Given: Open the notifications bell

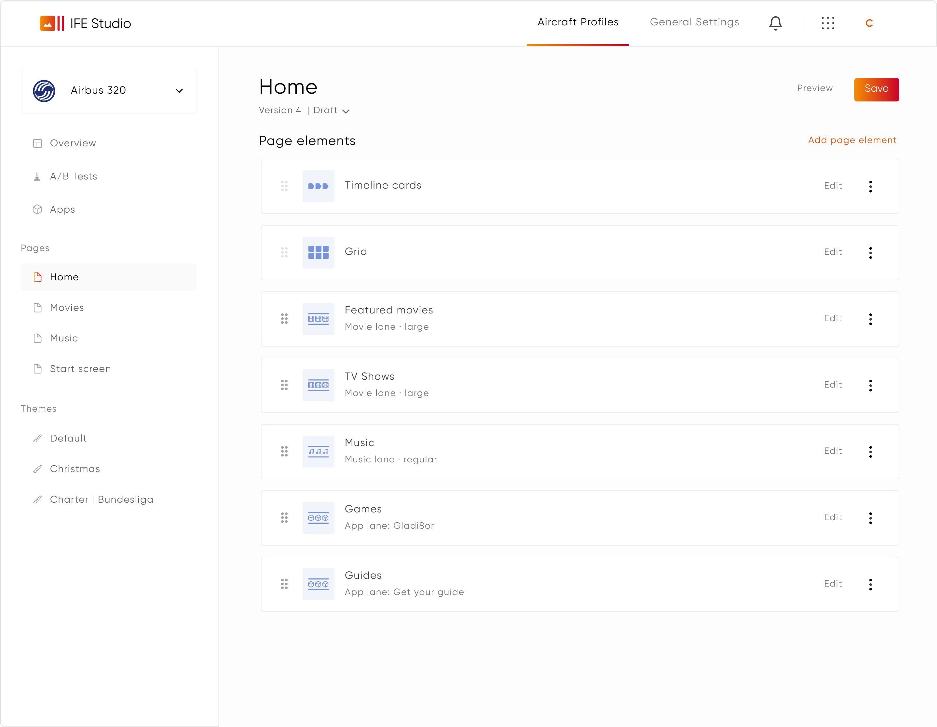Looking at the screenshot, I should tap(775, 23).
